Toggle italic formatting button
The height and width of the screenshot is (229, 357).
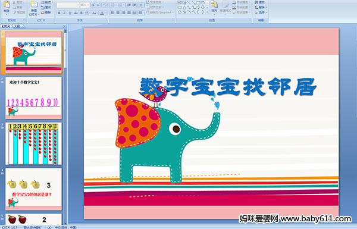pyautogui.click(x=64, y=13)
